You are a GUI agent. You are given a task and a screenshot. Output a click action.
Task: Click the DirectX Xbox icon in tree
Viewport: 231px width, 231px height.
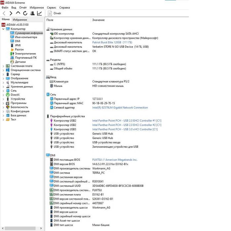(8, 95)
